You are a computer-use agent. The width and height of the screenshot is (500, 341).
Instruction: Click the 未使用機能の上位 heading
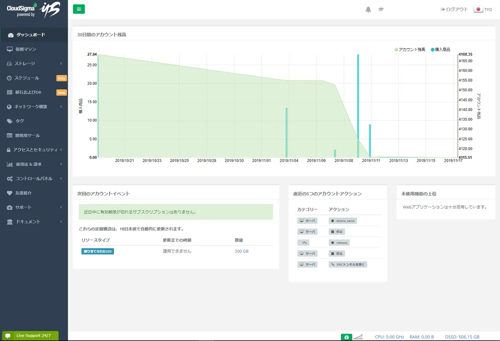tap(418, 194)
